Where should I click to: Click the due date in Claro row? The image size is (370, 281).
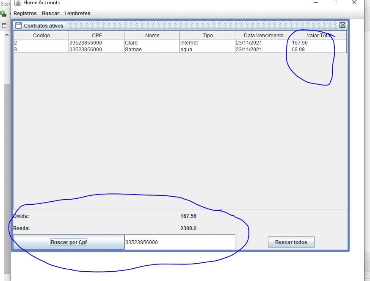[x=263, y=43]
